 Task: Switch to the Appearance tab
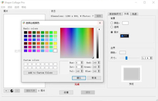click(x=126, y=14)
